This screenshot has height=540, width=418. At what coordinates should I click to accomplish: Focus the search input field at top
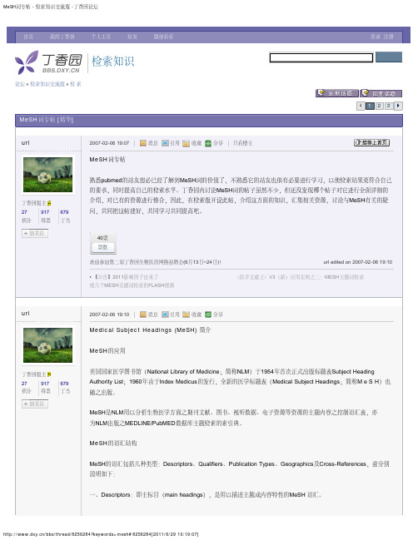click(x=321, y=57)
